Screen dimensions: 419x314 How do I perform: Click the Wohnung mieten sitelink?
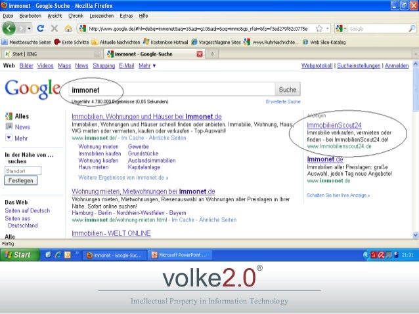99,146
